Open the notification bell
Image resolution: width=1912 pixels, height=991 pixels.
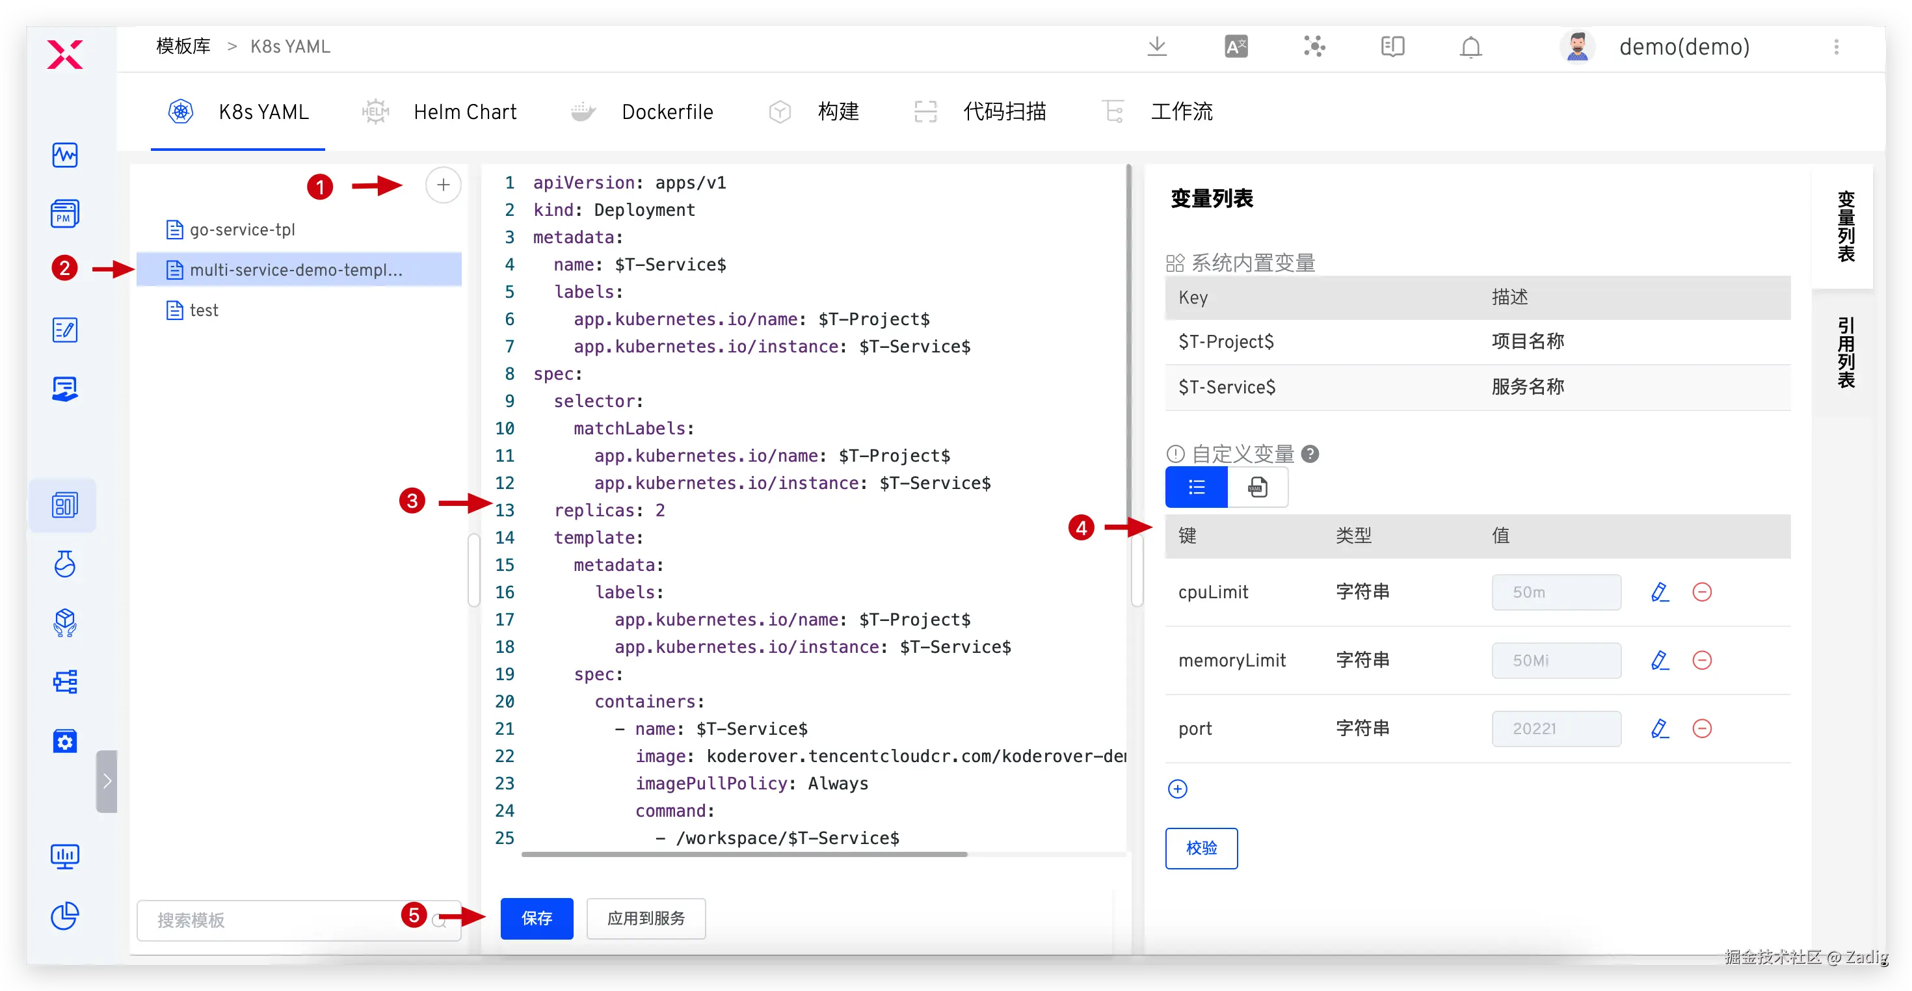point(1470,47)
